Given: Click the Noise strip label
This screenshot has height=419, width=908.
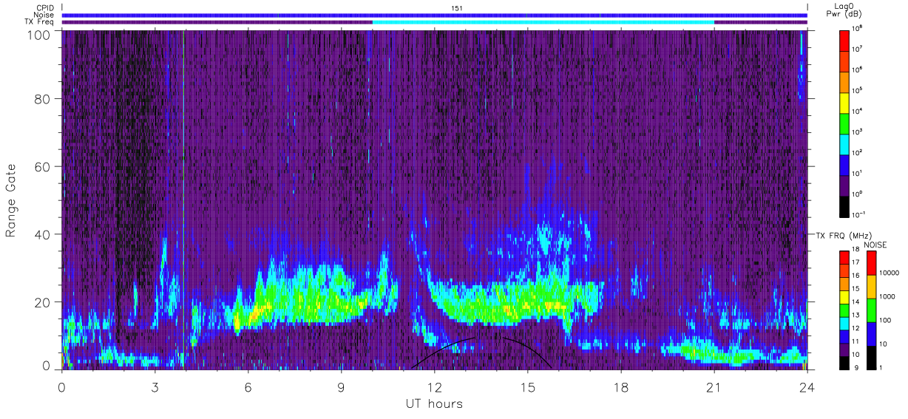Looking at the screenshot, I should tap(43, 15).
